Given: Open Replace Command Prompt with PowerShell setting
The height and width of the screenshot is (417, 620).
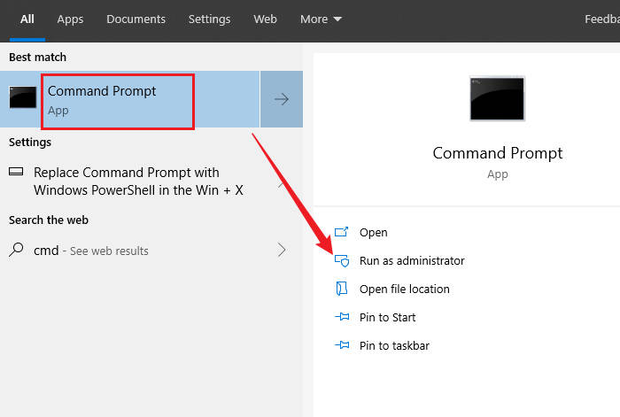Looking at the screenshot, I should [x=138, y=181].
